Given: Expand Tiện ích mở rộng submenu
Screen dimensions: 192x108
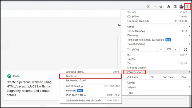Looking at the screenshot, I should pyautogui.click(x=156, y=44).
